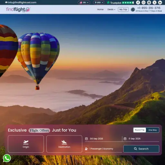Screen dimensions: 165x165
Task: Click the findflight logo
Action: click(18, 10)
